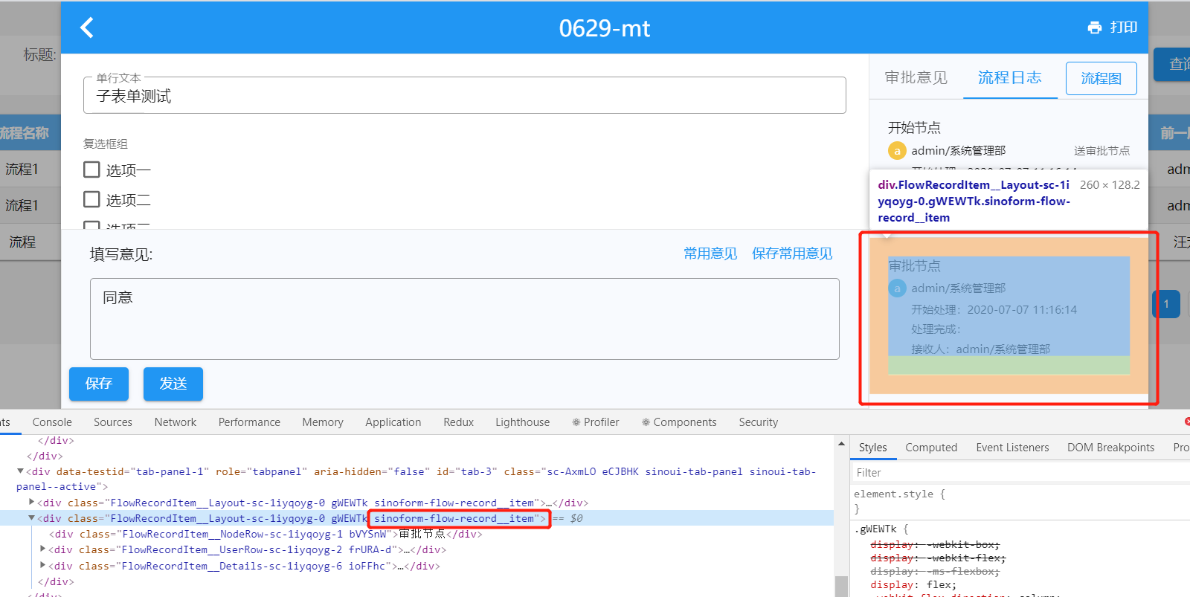This screenshot has width=1190, height=597.
Task: Click the 送审批节点 status text
Action: click(x=1101, y=151)
